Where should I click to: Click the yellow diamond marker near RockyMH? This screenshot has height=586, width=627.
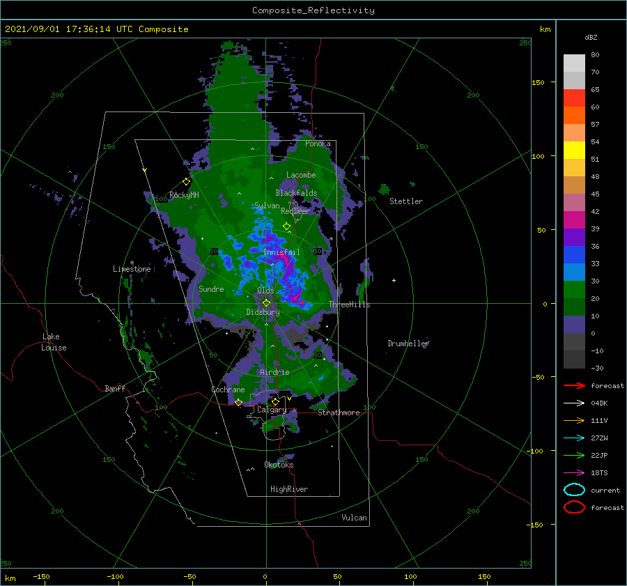tap(186, 182)
